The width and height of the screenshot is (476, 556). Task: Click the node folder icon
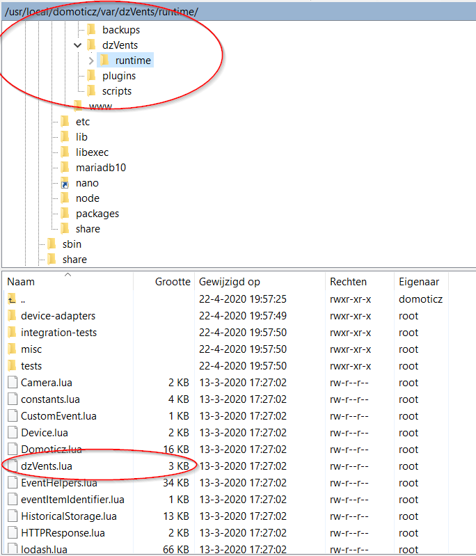click(x=65, y=198)
